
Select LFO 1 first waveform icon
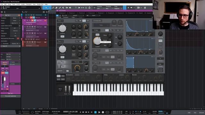coord(107,50)
